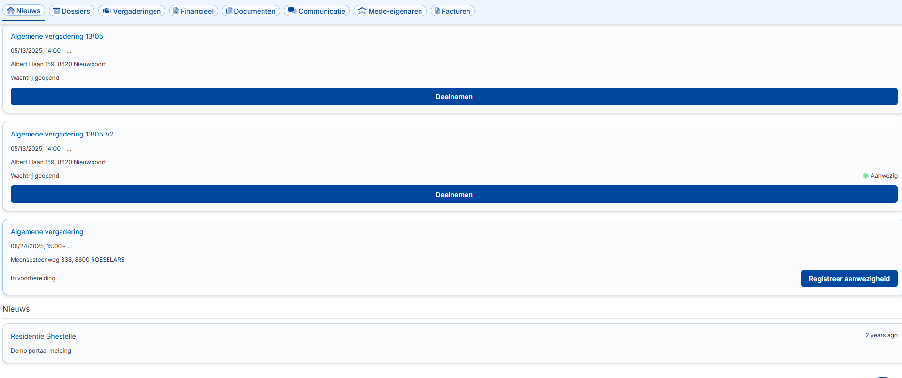Click the chat bubbles icon on Communicatie

[x=292, y=11]
